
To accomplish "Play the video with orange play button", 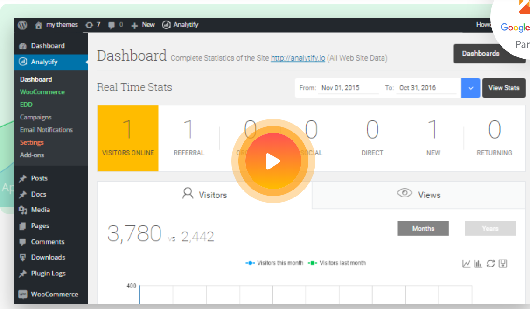I will tap(273, 161).
